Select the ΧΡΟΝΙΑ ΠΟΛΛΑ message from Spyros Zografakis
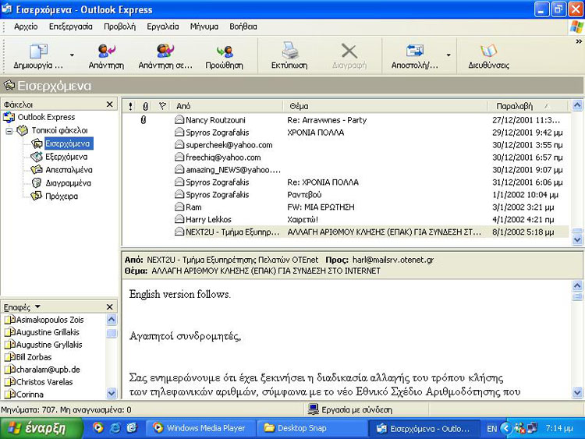 pyautogui.click(x=346, y=133)
